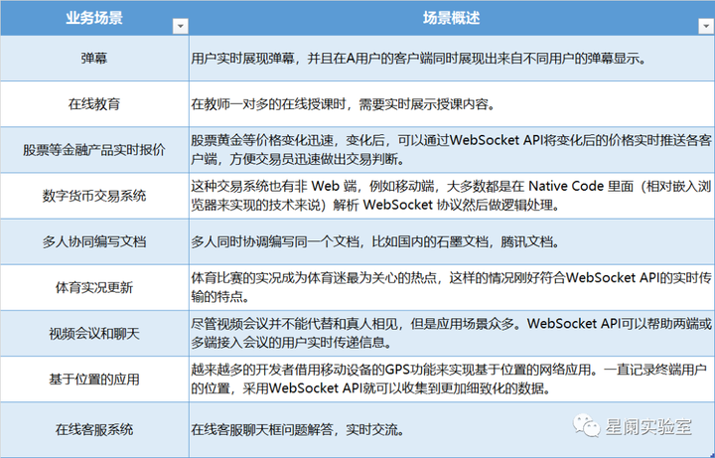Screen dimensions: 715x458
Task: Click the description starting 体育比赛的实况
Action: click(x=452, y=287)
